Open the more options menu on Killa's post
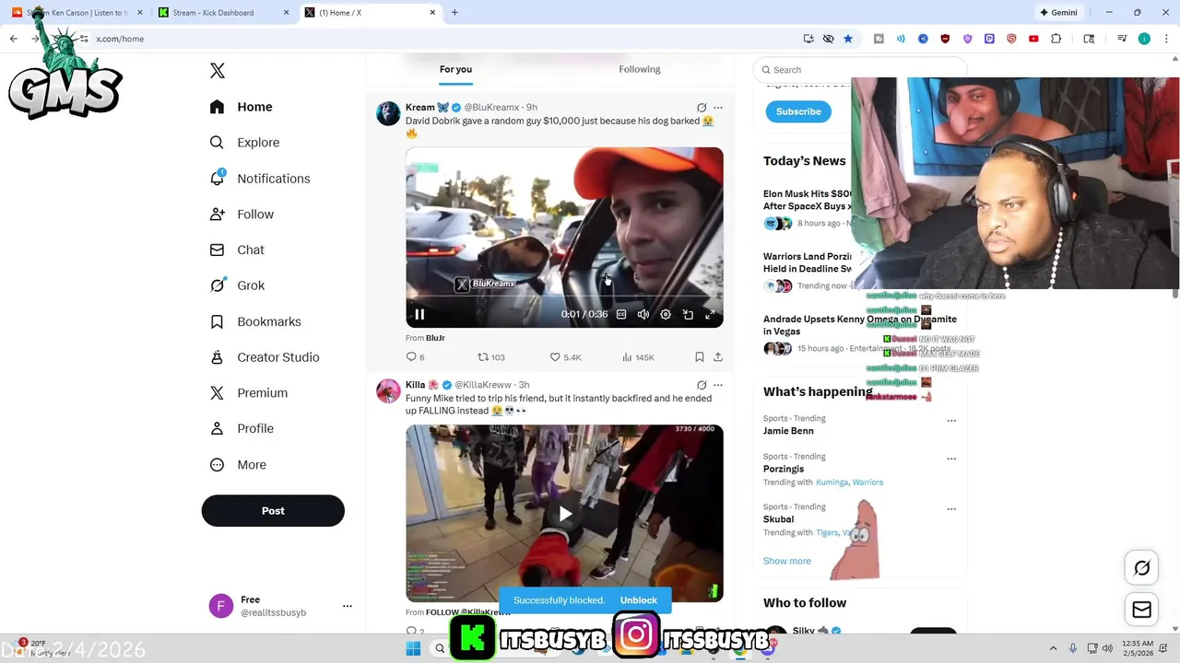The width and height of the screenshot is (1180, 663). pos(718,385)
